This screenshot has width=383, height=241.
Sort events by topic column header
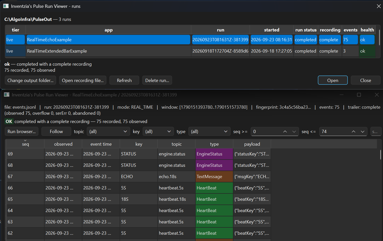pos(177,144)
